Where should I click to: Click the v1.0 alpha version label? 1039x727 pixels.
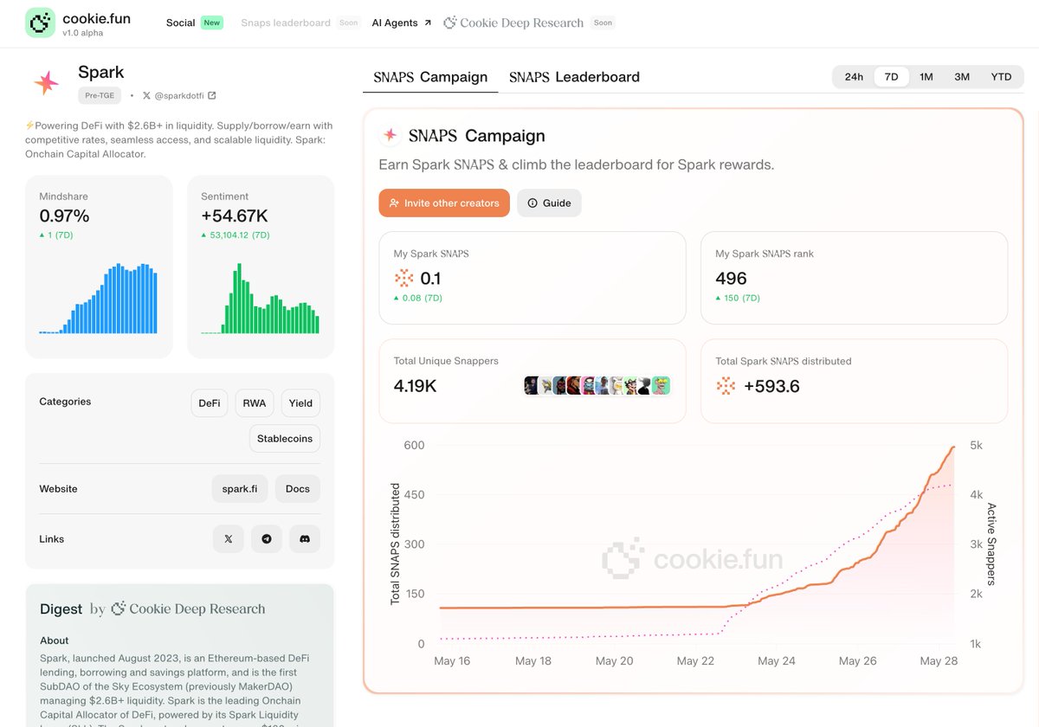82,33
